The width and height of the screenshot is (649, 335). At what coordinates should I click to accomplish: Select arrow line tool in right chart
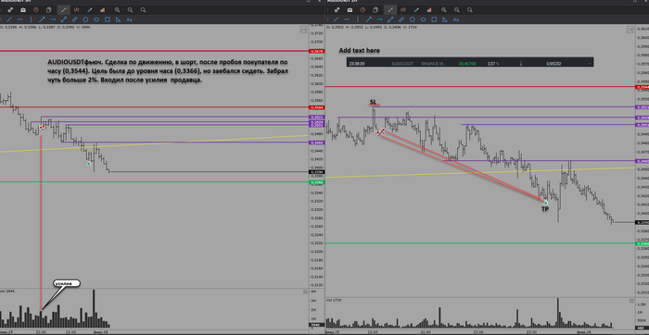point(369,19)
